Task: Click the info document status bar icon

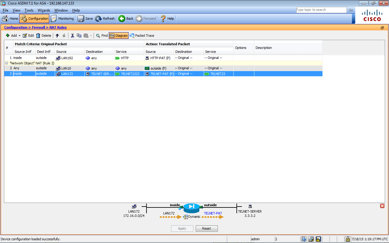Action: point(304,239)
